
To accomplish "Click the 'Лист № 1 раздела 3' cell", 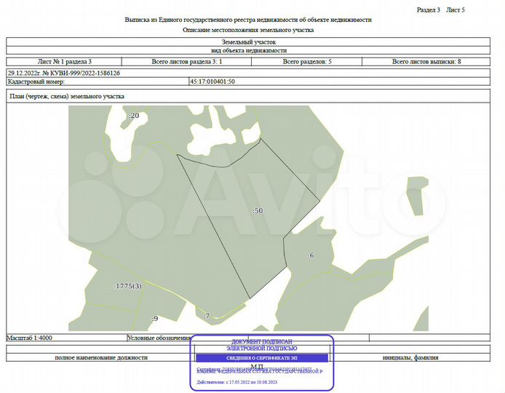I will 64,62.
